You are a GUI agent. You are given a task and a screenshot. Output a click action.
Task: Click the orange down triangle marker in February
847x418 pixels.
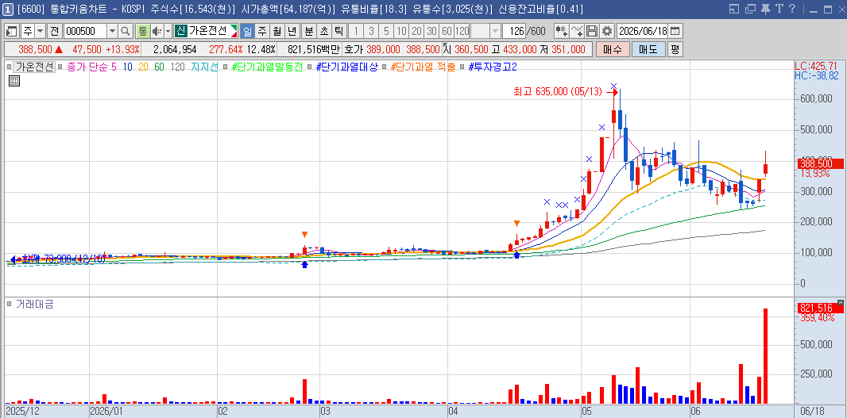(304, 234)
